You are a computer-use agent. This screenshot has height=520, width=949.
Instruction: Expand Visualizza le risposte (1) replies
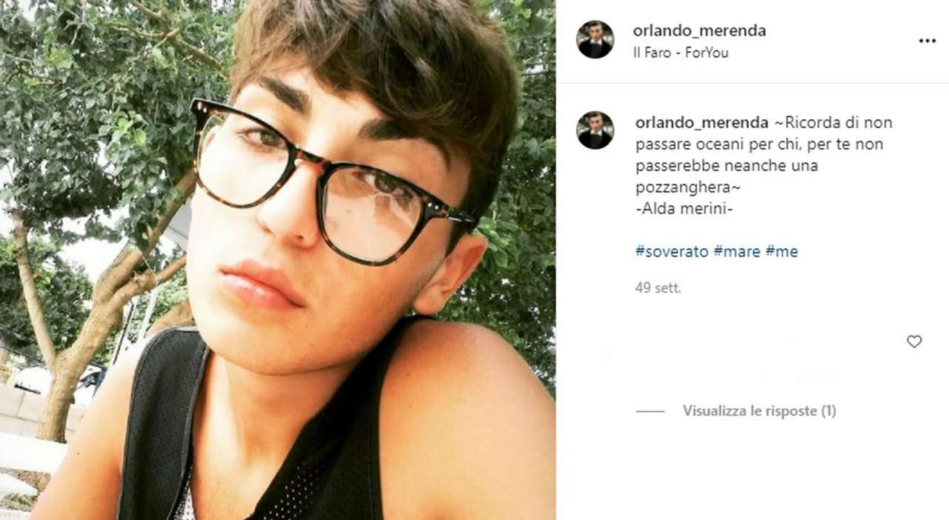point(759,410)
